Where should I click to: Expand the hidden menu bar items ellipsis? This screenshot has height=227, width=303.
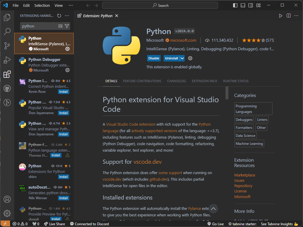tap(70, 5)
